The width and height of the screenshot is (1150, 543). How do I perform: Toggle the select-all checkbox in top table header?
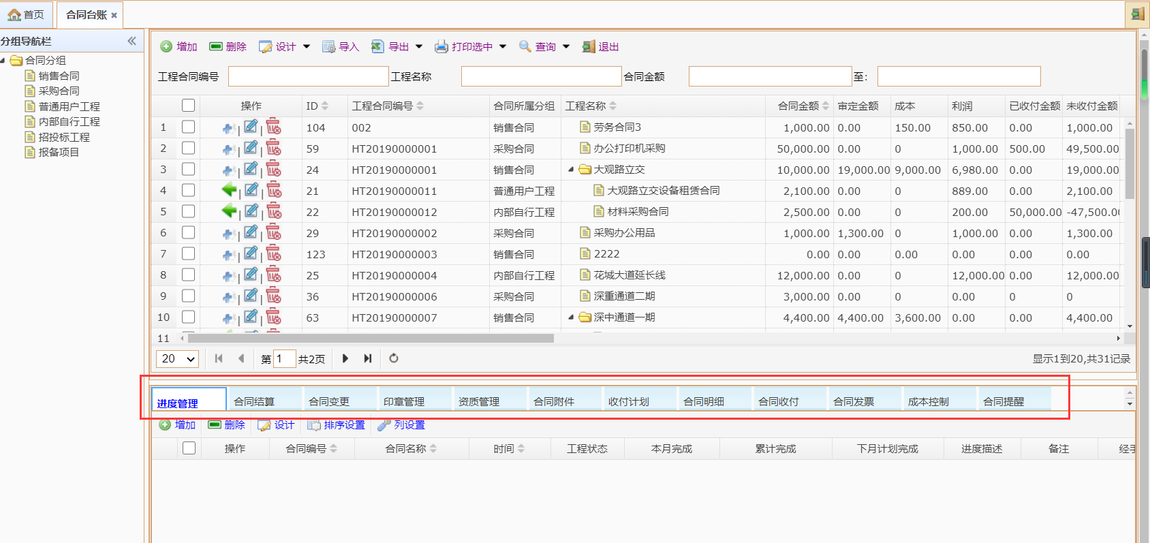(x=189, y=106)
